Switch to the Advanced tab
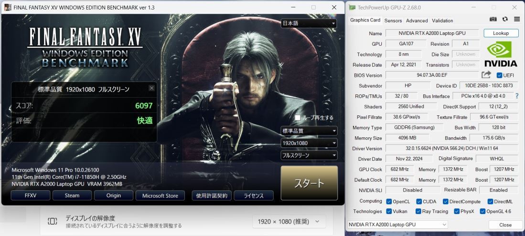The width and height of the screenshot is (525, 236). click(x=417, y=21)
